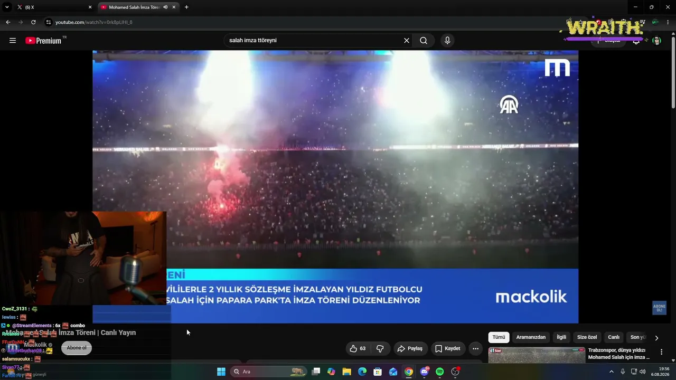Close the Mohamed Salah İmza Töreni tab
This screenshot has height=380, width=676.
(x=174, y=7)
